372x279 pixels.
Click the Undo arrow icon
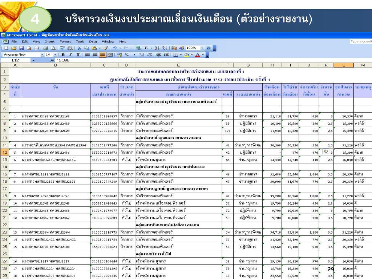[114, 48]
